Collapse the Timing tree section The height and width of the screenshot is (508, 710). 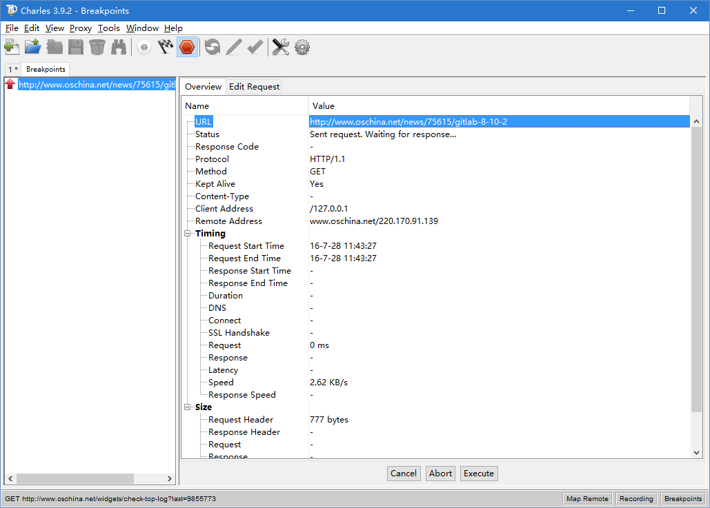point(188,234)
